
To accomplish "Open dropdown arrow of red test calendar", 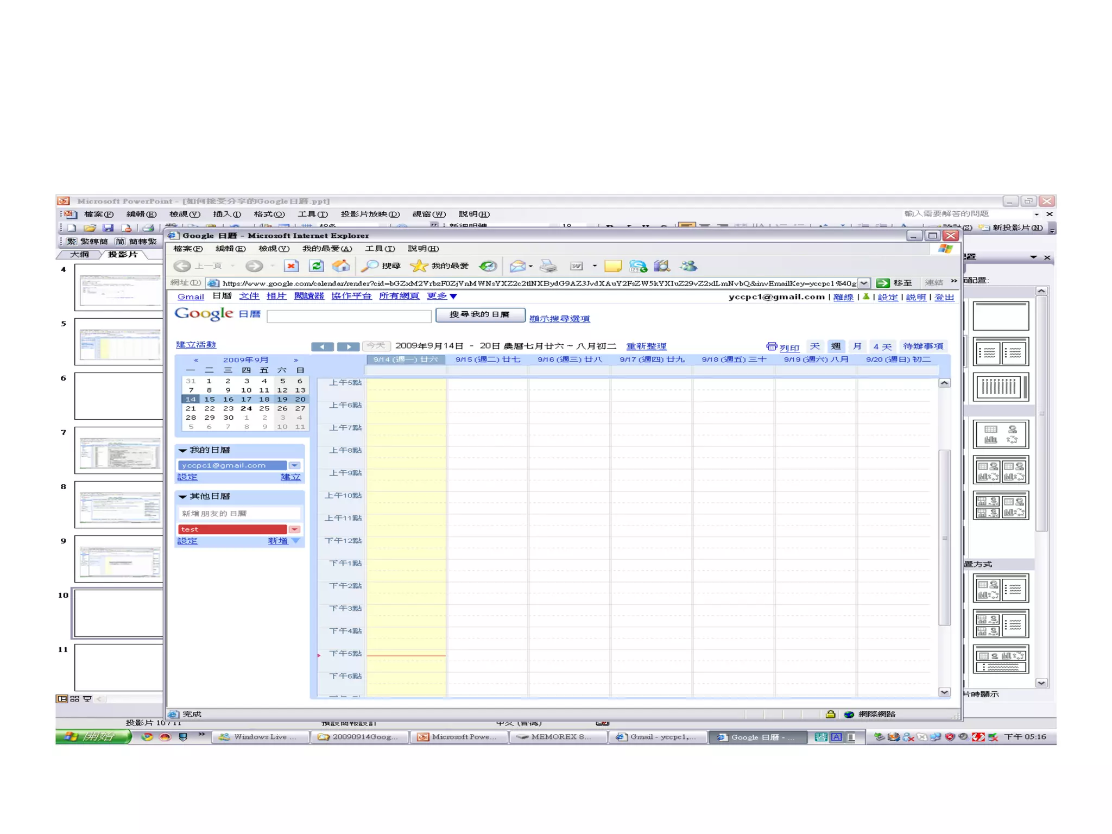I will (294, 529).
